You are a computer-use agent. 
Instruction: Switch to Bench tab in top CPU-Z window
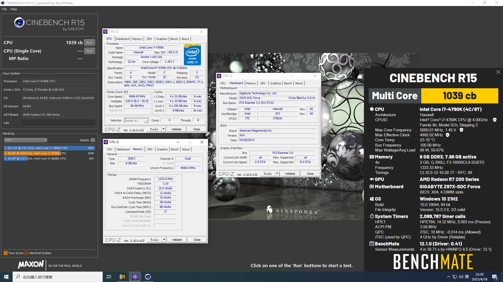(x=174, y=39)
